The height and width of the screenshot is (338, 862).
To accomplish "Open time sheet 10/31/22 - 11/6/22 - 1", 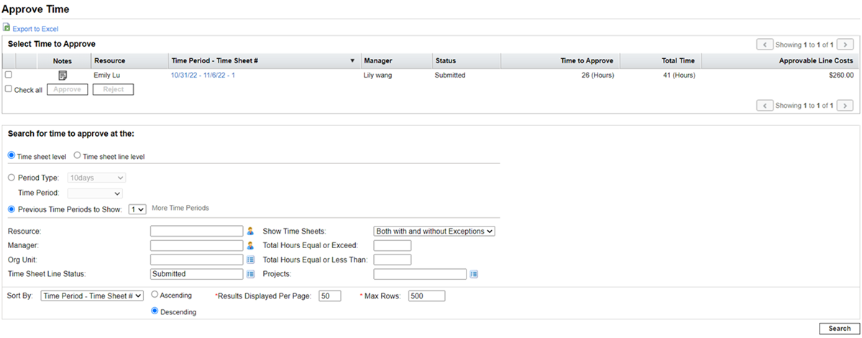I will pyautogui.click(x=203, y=75).
